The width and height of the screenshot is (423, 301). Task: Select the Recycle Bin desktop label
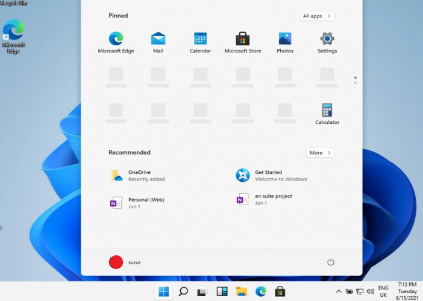click(14, 3)
